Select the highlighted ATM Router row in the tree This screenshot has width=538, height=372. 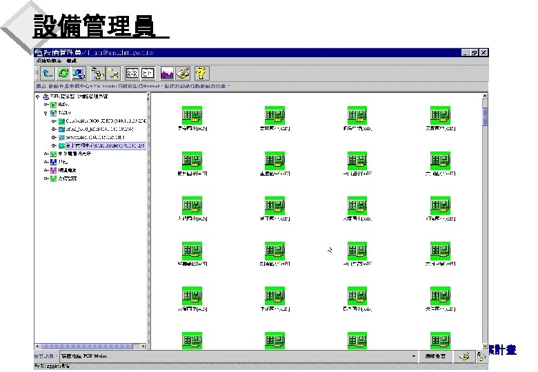[106, 145]
